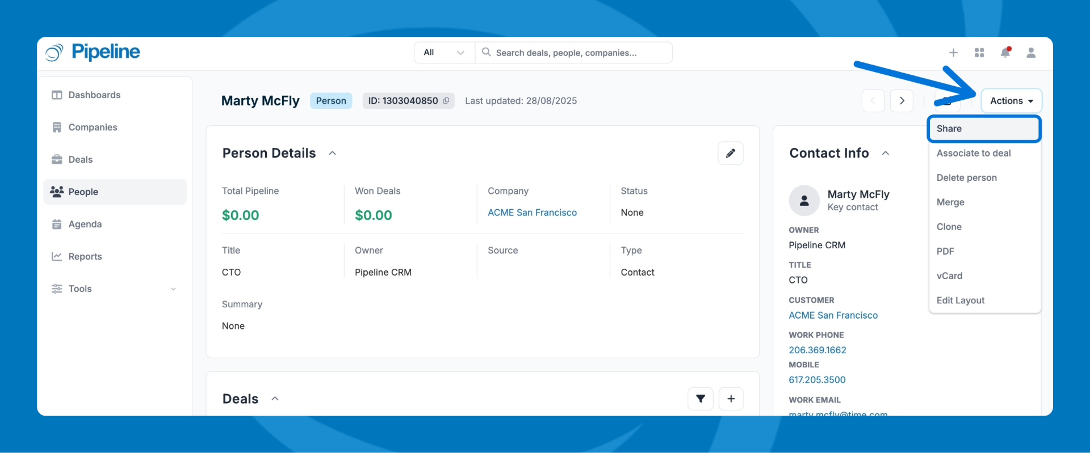The image size is (1090, 453).
Task: Click the Companies building icon
Action: (x=57, y=127)
